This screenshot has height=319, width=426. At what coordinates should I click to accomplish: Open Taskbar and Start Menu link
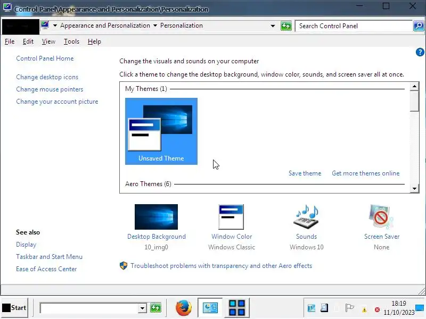(49, 257)
